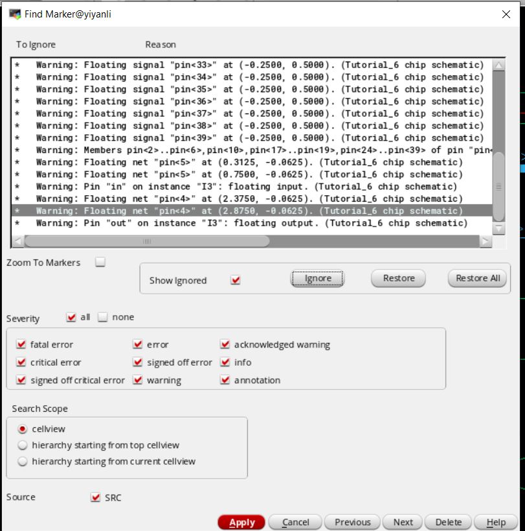Click the Restore All button
525x531 pixels.
coord(478,278)
